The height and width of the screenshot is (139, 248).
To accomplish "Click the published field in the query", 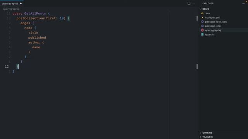I will click(x=37, y=38).
